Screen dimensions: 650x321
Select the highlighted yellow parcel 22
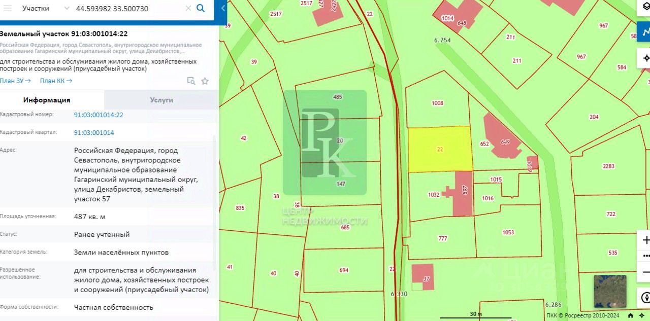click(440, 149)
